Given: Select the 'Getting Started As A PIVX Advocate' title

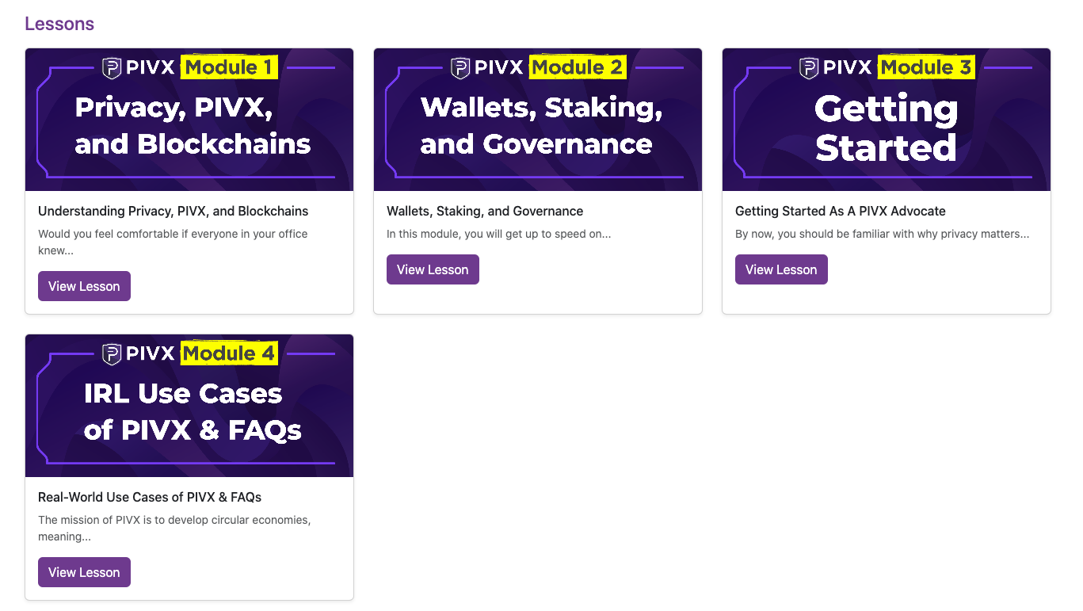Looking at the screenshot, I should coord(841,211).
